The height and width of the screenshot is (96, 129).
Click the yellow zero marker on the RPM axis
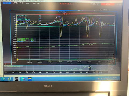17,60
